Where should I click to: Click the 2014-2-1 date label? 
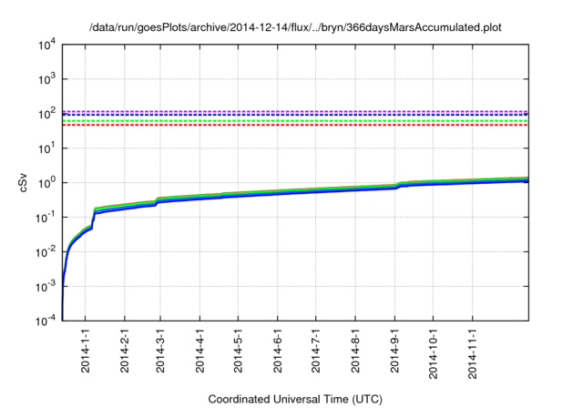125,351
